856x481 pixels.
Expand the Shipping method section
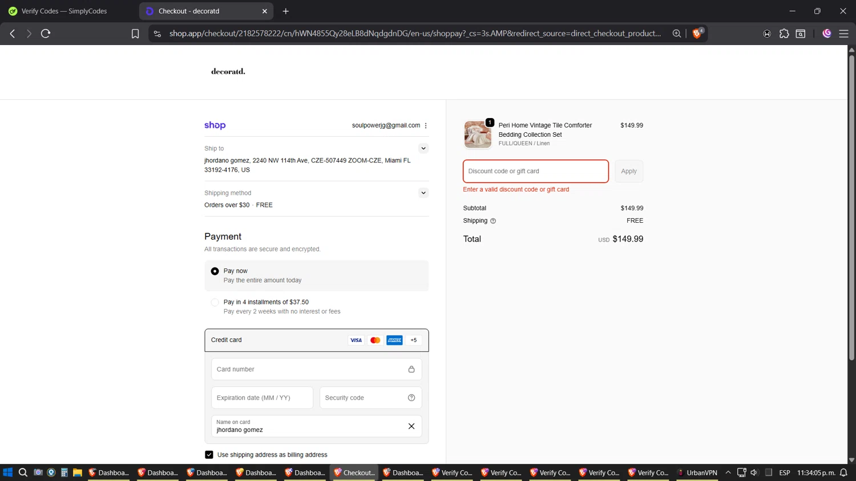(423, 193)
